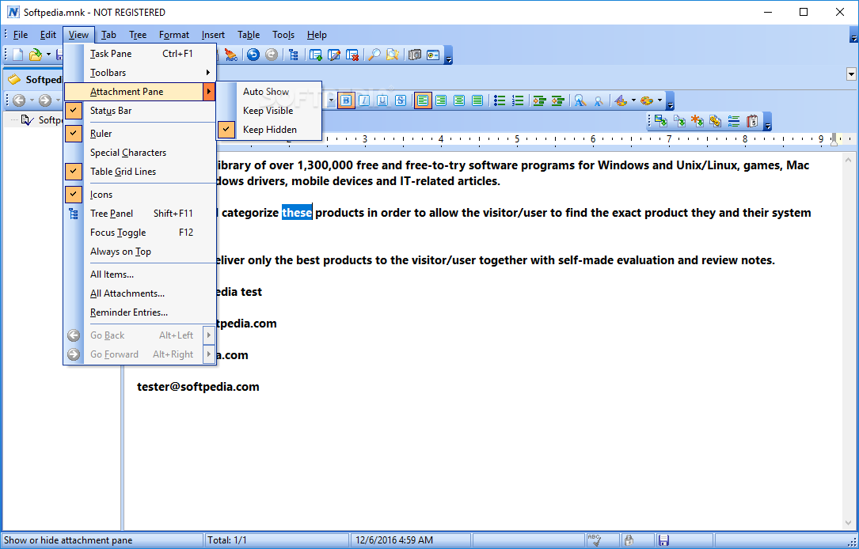Click the highlighted word 'these' in the document
The image size is (859, 549).
(297, 212)
